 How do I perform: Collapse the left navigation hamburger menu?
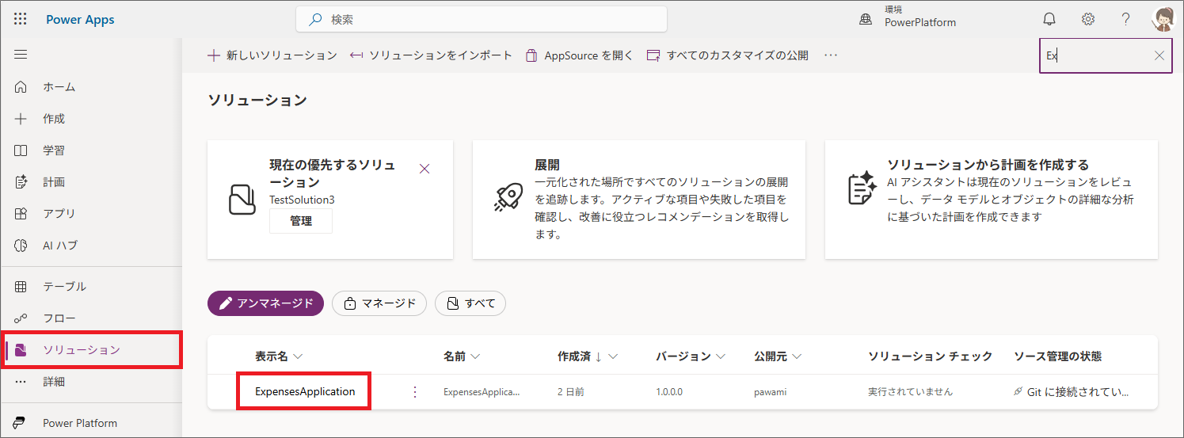click(21, 55)
